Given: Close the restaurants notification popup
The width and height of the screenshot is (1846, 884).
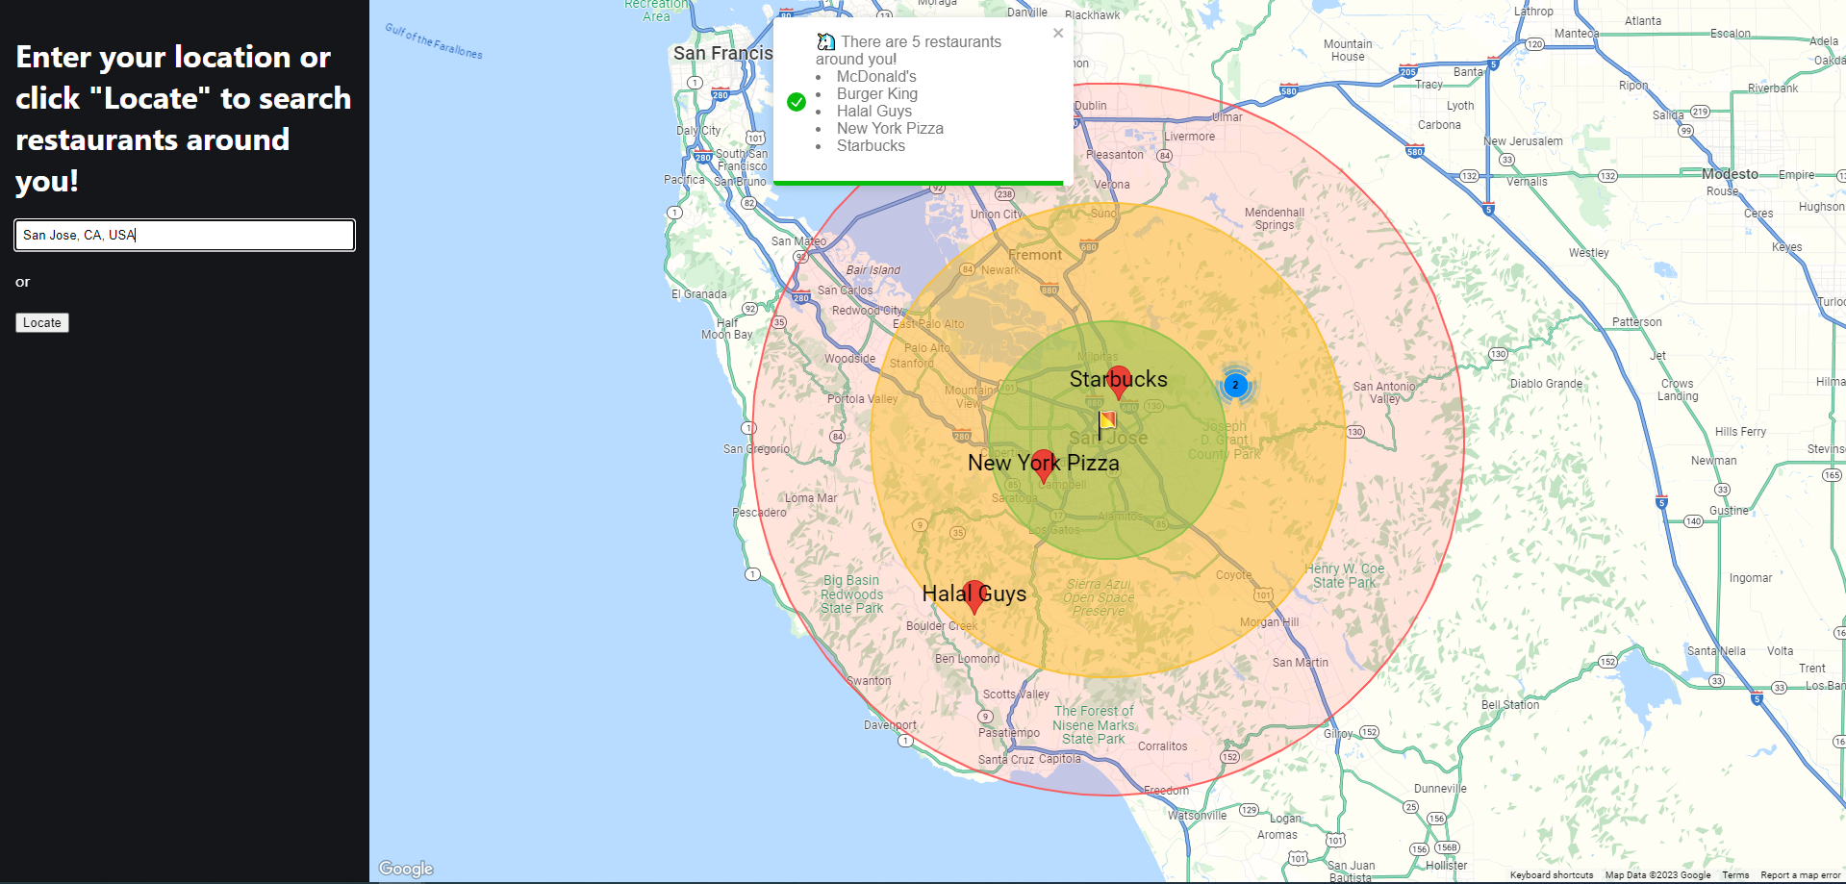Looking at the screenshot, I should pyautogui.click(x=1058, y=33).
